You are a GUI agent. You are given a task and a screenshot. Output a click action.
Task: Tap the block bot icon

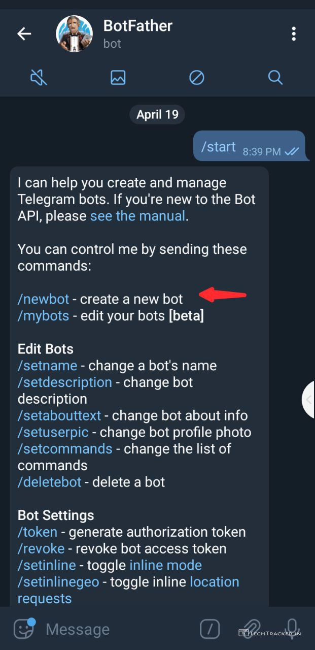tap(196, 78)
